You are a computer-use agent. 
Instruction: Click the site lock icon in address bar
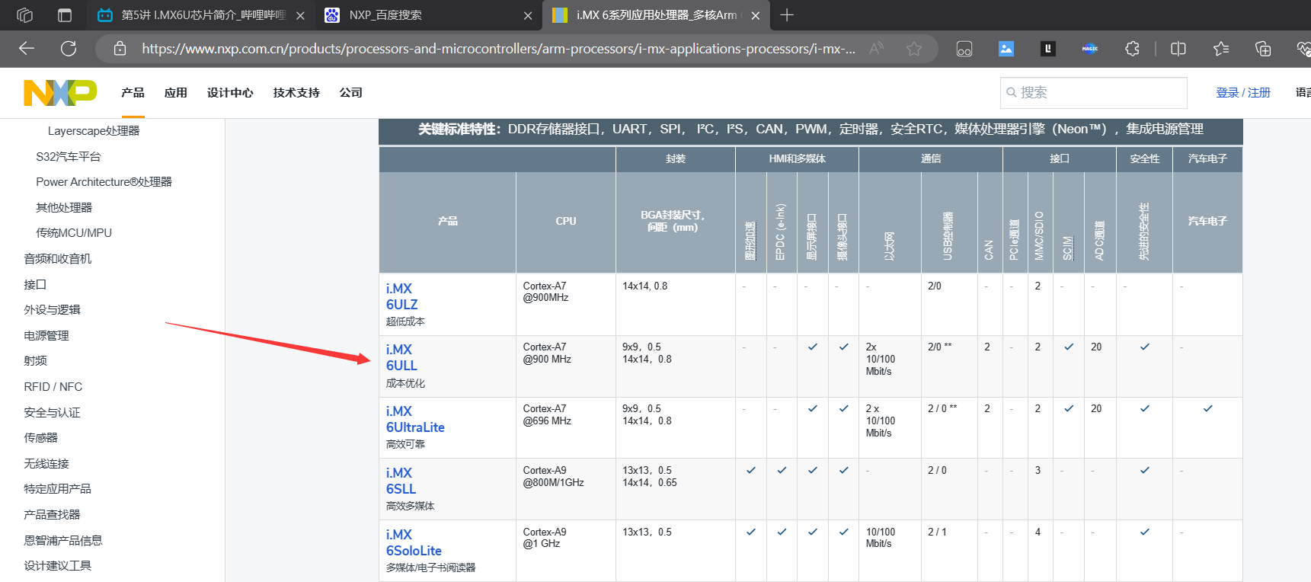click(120, 49)
